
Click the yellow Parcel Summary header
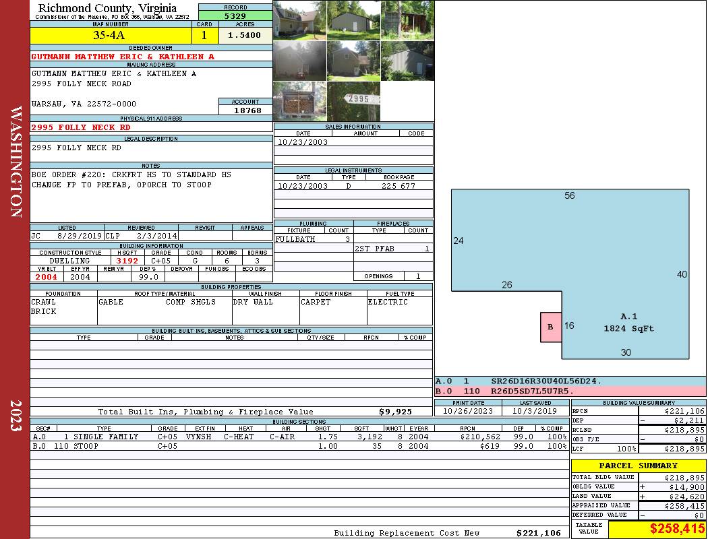point(638,466)
